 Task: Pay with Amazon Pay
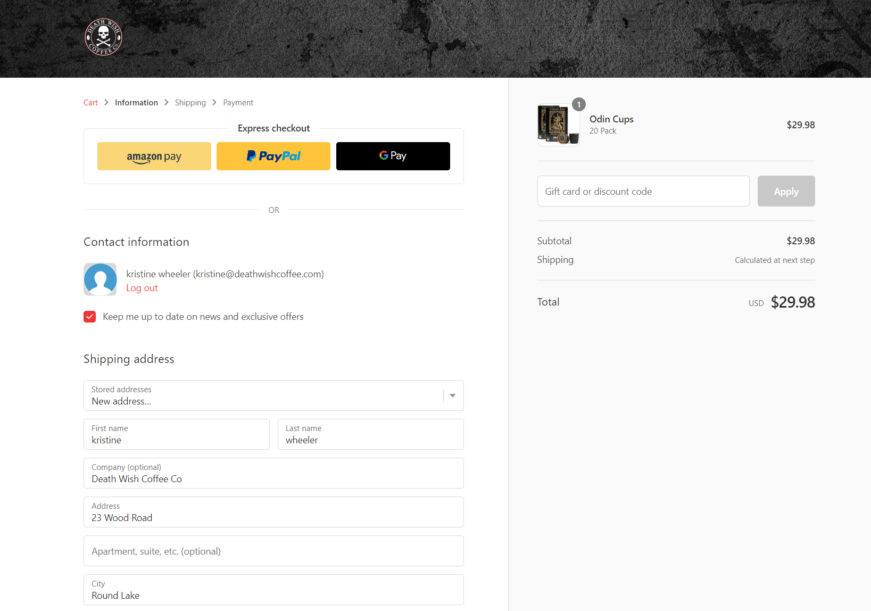pos(154,156)
